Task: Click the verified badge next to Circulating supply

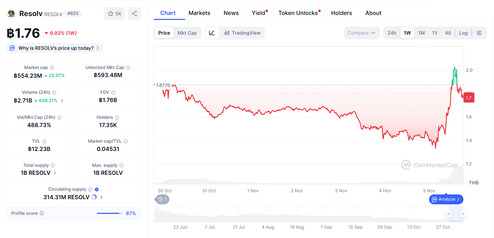Action: 97,190
